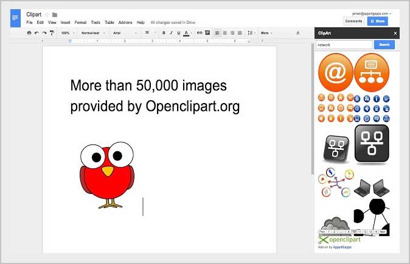410x264 pixels.
Task: Insert the two laptops clipart
Action: coord(372,188)
